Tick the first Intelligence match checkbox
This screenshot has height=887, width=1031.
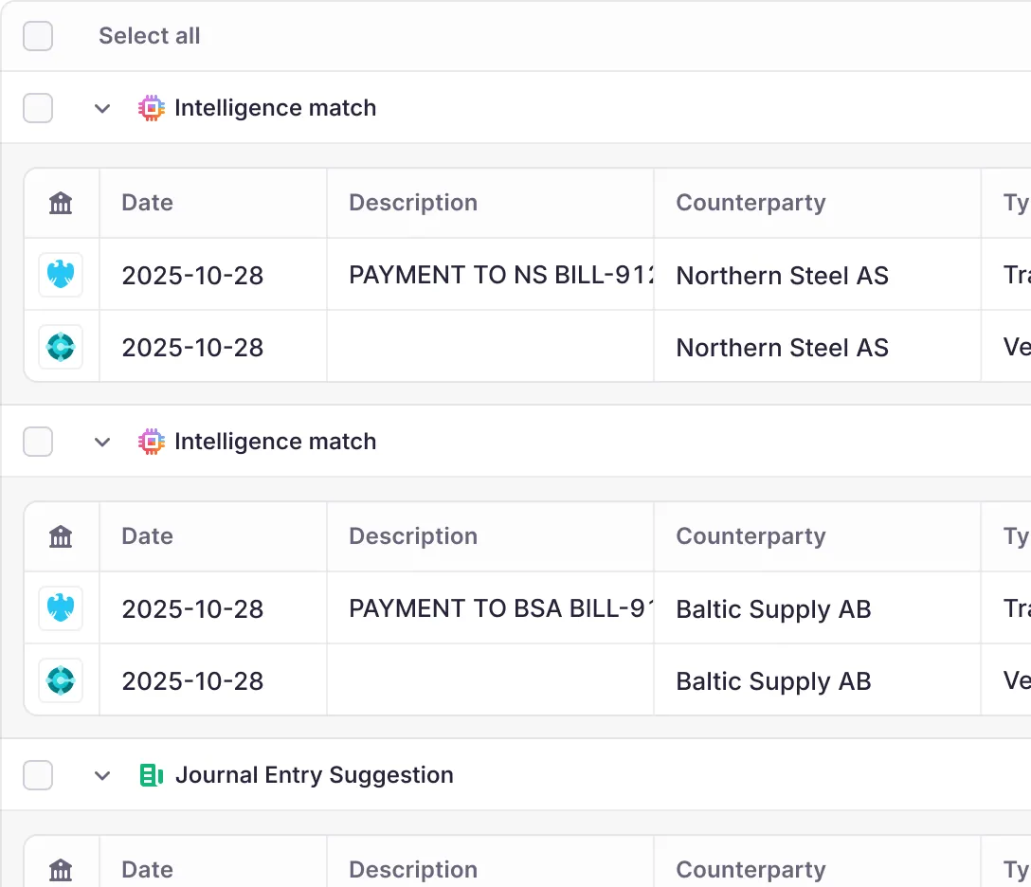[x=38, y=108]
